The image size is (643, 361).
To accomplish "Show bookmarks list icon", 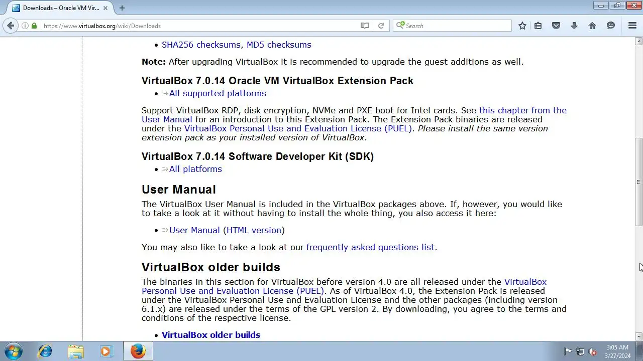I will tap(538, 26).
